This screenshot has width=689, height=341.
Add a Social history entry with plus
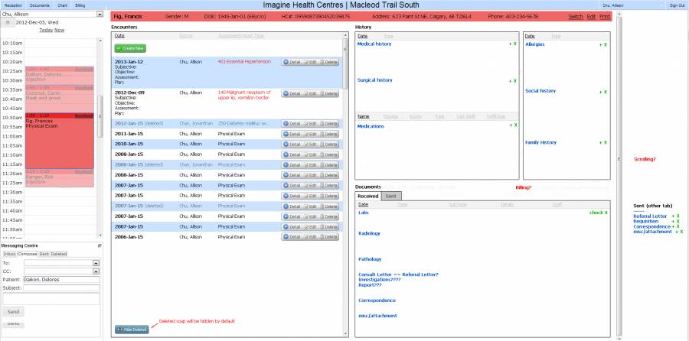[600, 92]
